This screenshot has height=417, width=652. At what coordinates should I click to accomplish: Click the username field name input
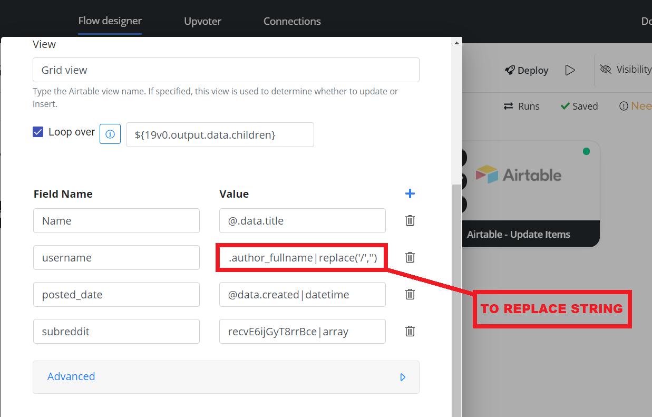[x=116, y=257]
